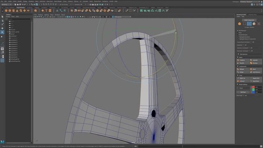
Task: Collapse the Tools section
Action: [238, 76]
